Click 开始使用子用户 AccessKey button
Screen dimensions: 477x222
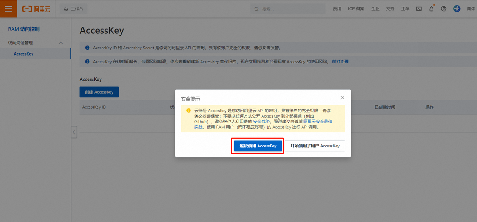[x=315, y=146]
